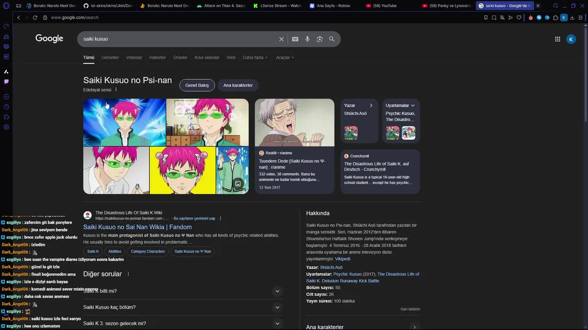This screenshot has height=330, width=588.
Task: Open the on-screen keyboard input tool
Action: [295, 39]
